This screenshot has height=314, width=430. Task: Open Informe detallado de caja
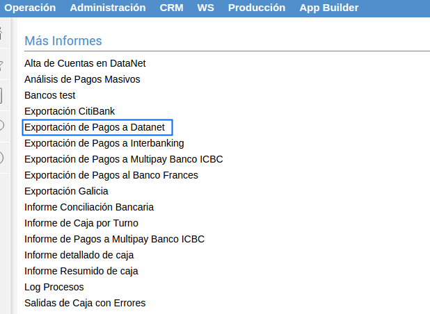coord(79,255)
